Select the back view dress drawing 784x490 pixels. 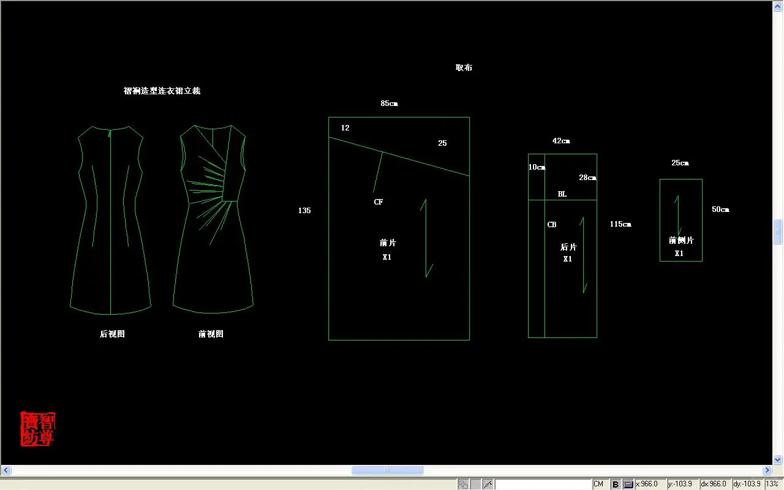[x=110, y=220]
